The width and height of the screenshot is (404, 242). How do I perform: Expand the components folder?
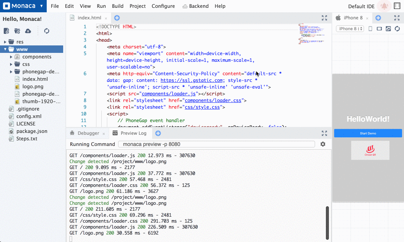11,57
